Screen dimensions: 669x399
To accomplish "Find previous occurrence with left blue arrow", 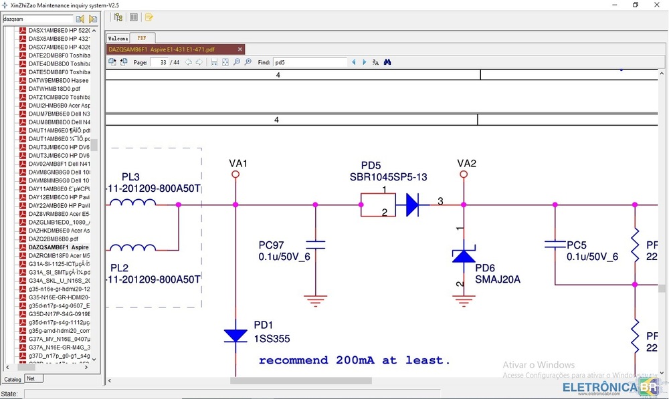I will [354, 62].
